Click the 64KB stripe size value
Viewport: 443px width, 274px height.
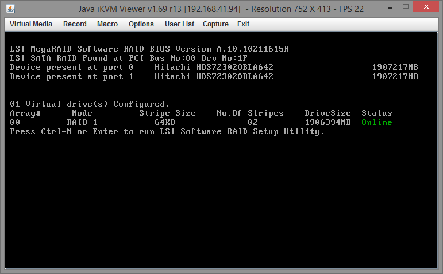coord(165,122)
